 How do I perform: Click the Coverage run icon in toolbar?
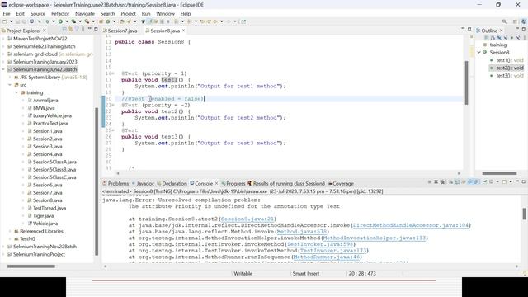73,21
